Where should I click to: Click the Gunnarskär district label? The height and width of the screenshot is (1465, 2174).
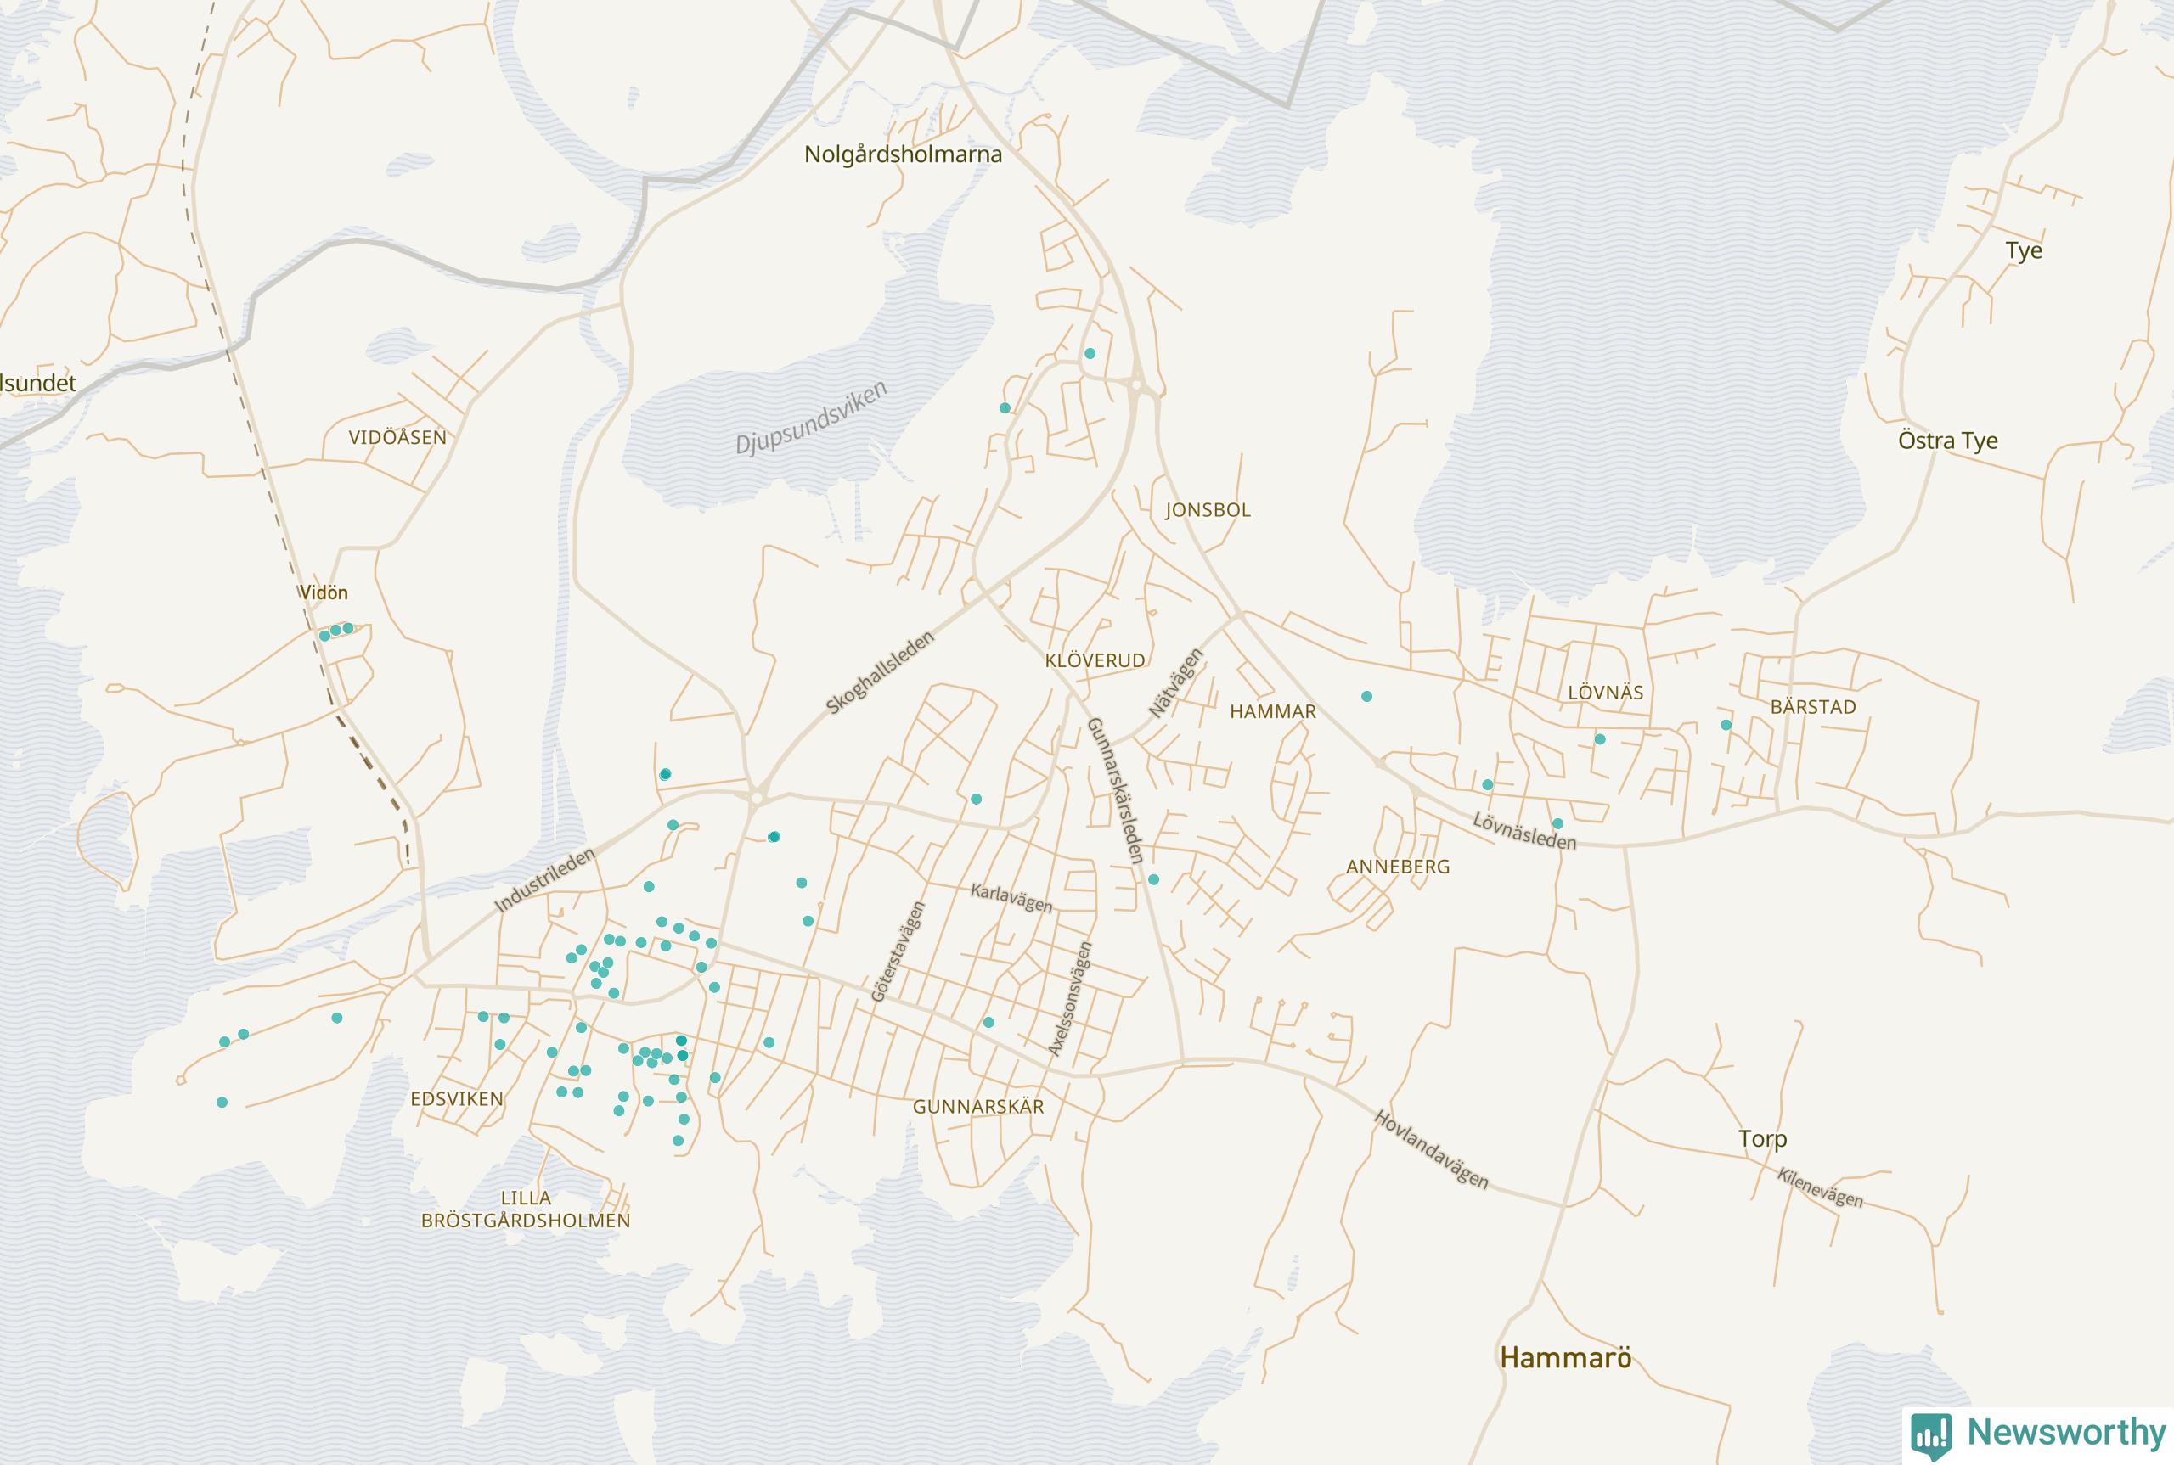click(978, 1106)
